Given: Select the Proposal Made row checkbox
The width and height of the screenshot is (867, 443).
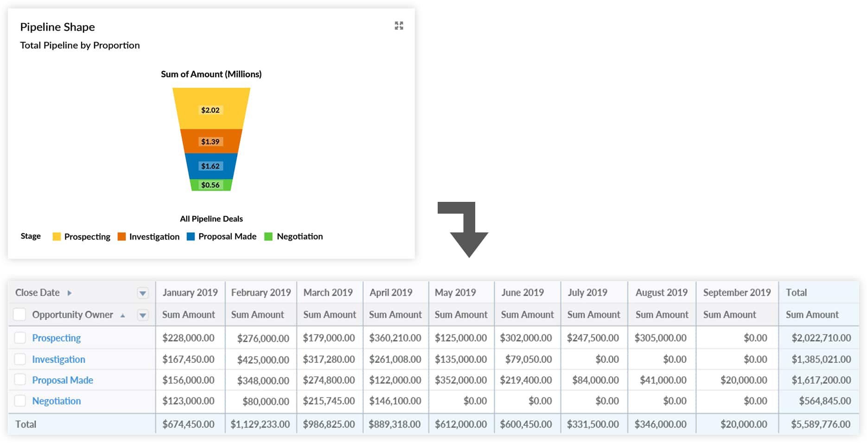Looking at the screenshot, I should point(20,380).
